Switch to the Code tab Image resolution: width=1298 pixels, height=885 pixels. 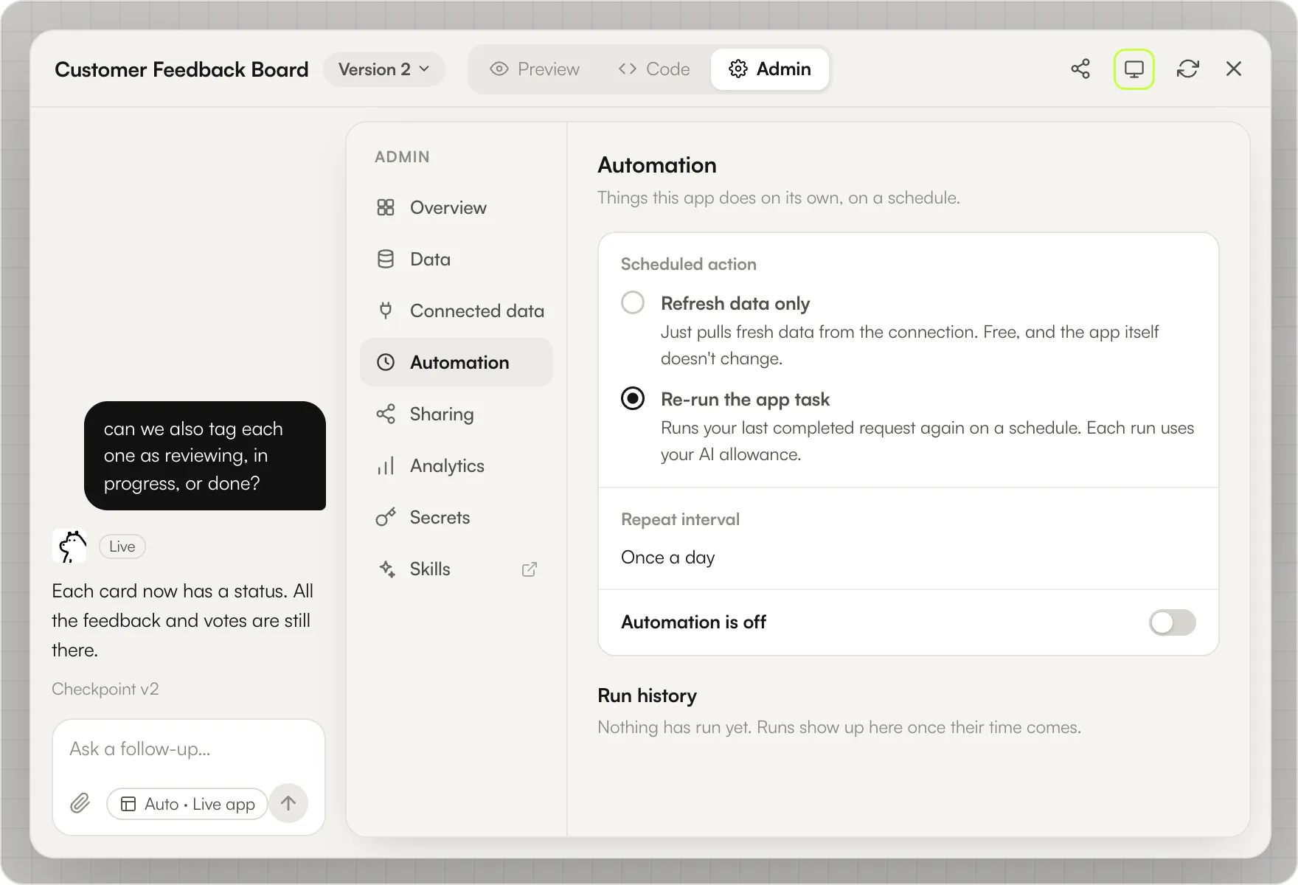[653, 69]
